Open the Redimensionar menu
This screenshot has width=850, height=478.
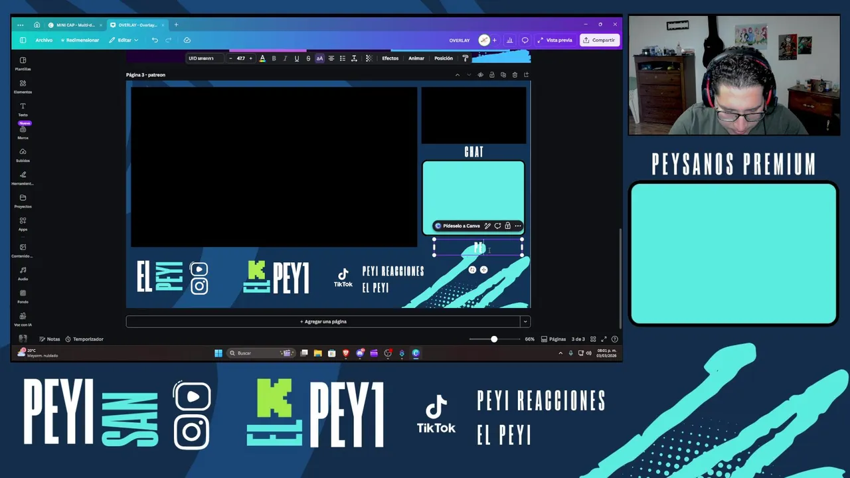pyautogui.click(x=80, y=40)
